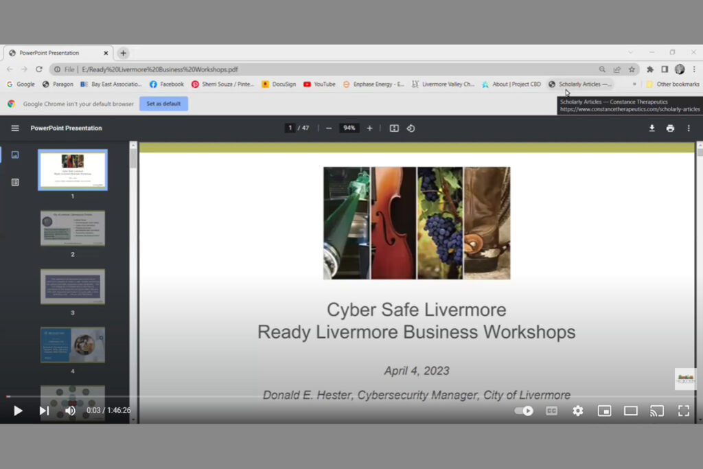
Task: Download the PDF file
Action: coord(652,128)
